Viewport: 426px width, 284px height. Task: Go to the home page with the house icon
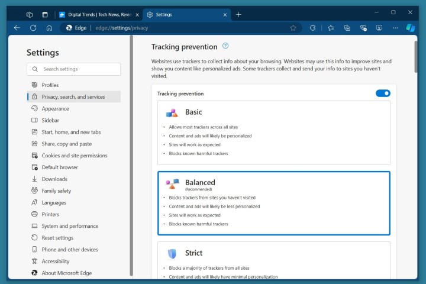pyautogui.click(x=49, y=27)
